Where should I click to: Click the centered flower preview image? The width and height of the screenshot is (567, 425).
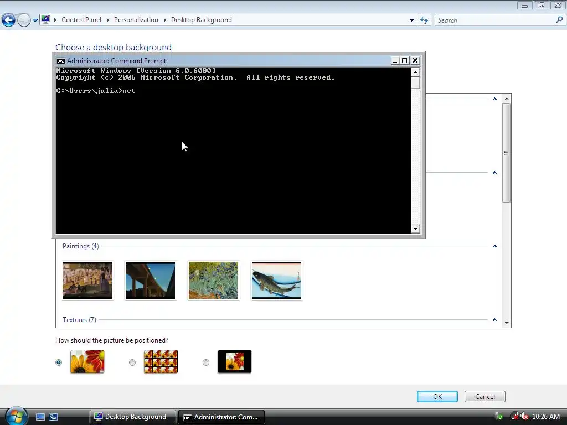point(235,361)
